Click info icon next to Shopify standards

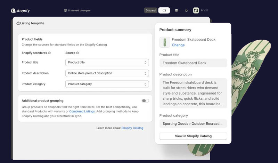(49, 53)
